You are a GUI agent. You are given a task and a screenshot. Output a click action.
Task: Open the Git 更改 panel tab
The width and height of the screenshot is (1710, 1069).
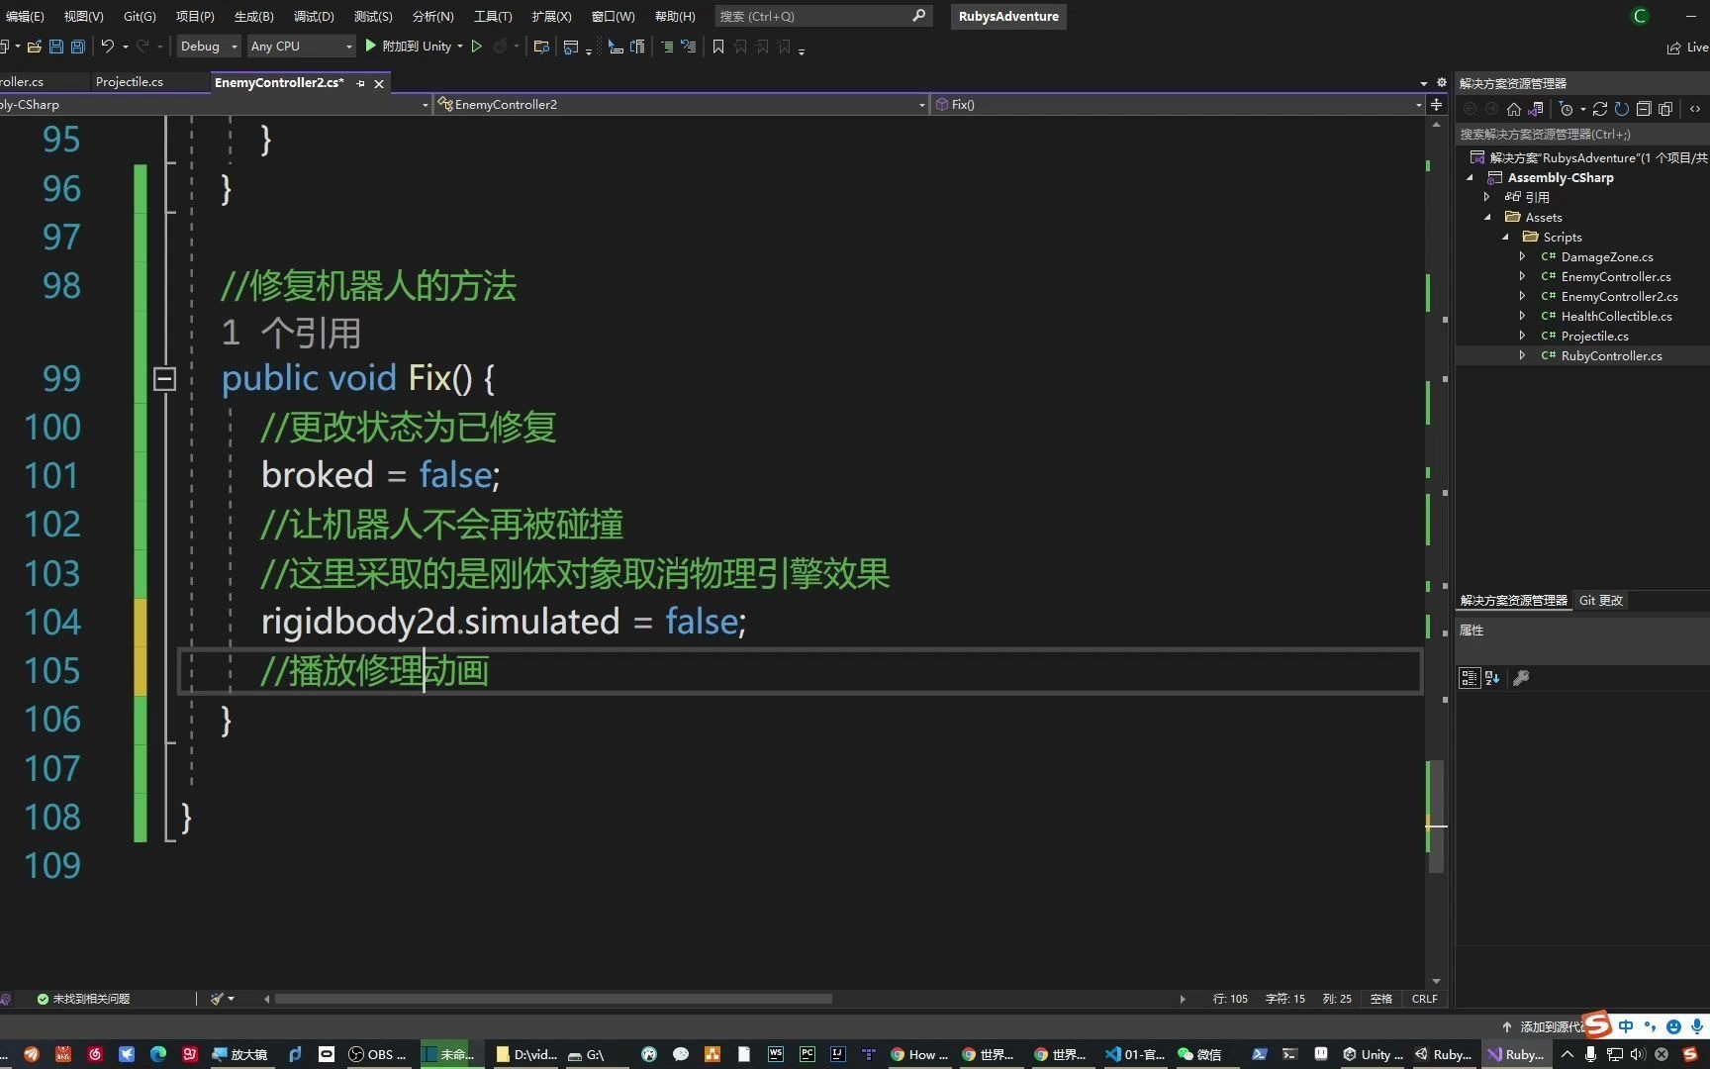[x=1600, y=600]
